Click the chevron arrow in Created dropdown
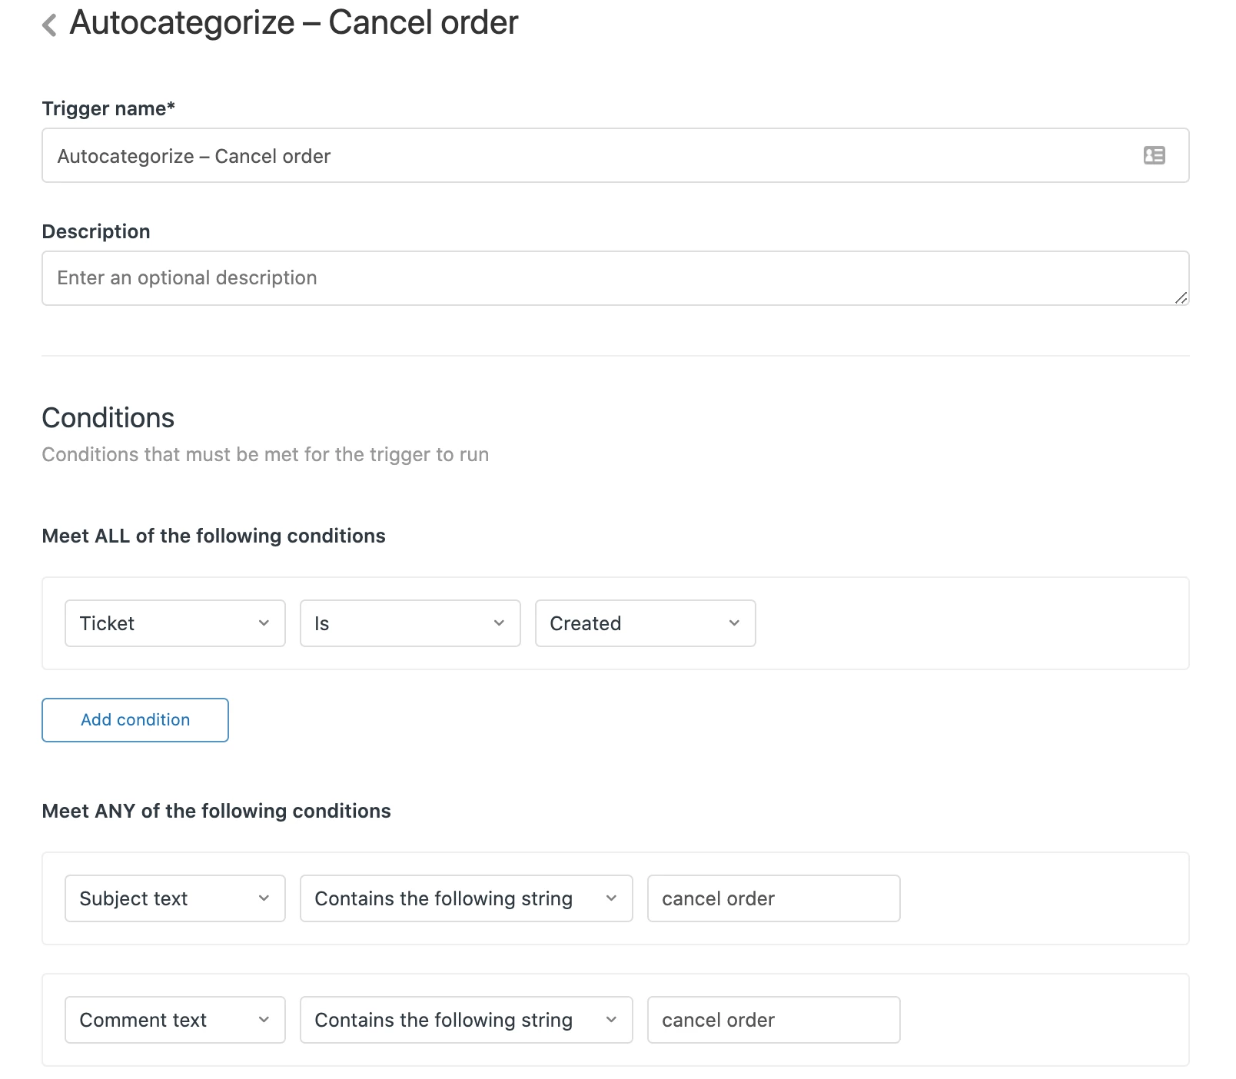The image size is (1236, 1079). (734, 623)
